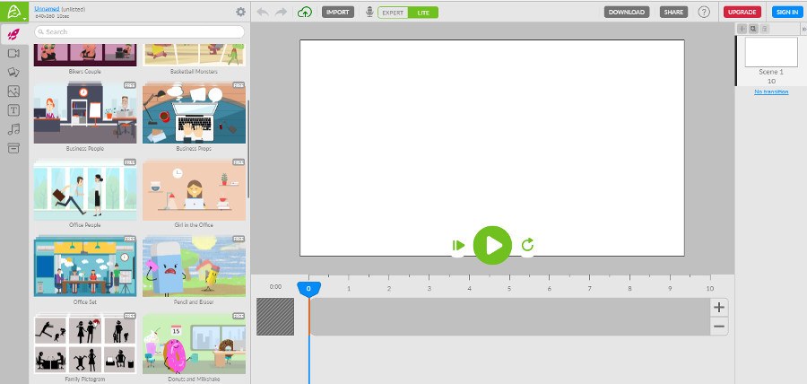Screen dimensions: 807x384
Task: Click the 0:00 time display
Action: click(275, 287)
